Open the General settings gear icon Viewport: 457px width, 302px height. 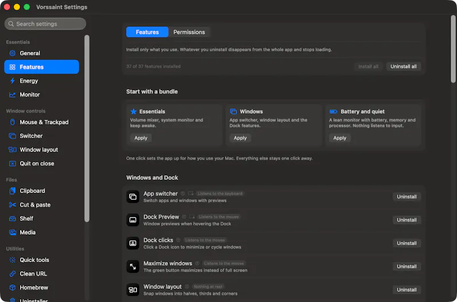[12, 53]
